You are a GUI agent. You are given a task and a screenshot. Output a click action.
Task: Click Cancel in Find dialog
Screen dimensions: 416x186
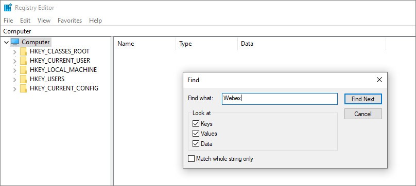click(363, 114)
